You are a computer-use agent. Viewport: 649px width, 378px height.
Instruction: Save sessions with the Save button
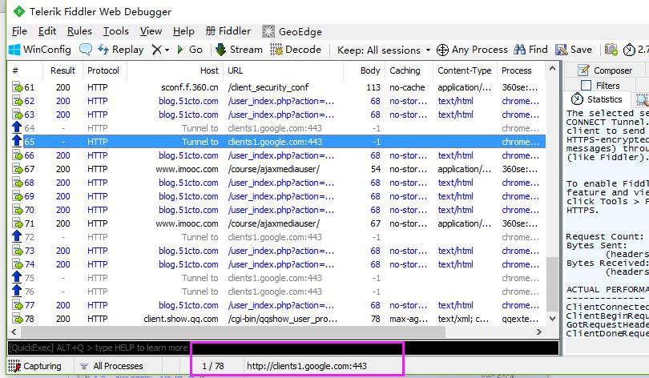[574, 50]
